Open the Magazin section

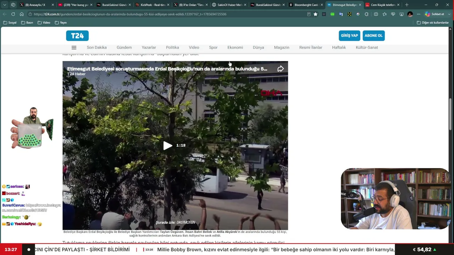(282, 47)
